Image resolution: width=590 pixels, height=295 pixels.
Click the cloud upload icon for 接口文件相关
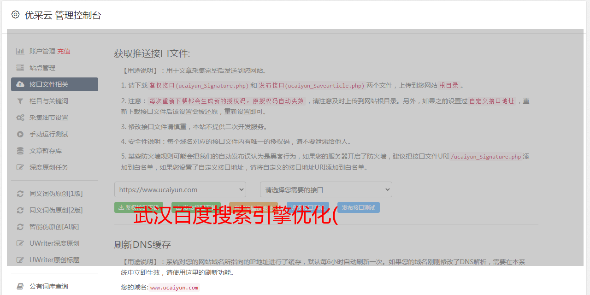click(x=20, y=84)
